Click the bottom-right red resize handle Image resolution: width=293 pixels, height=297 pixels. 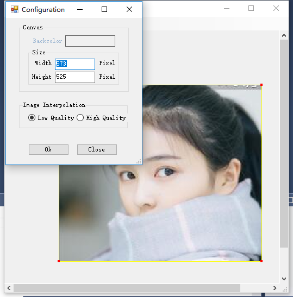[261, 261]
